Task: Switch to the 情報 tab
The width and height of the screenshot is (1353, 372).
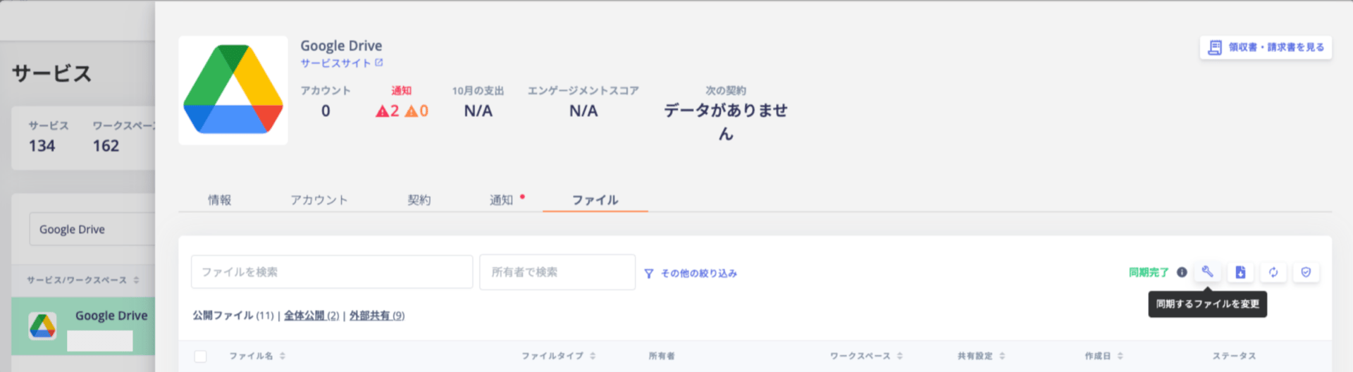Action: click(x=219, y=200)
